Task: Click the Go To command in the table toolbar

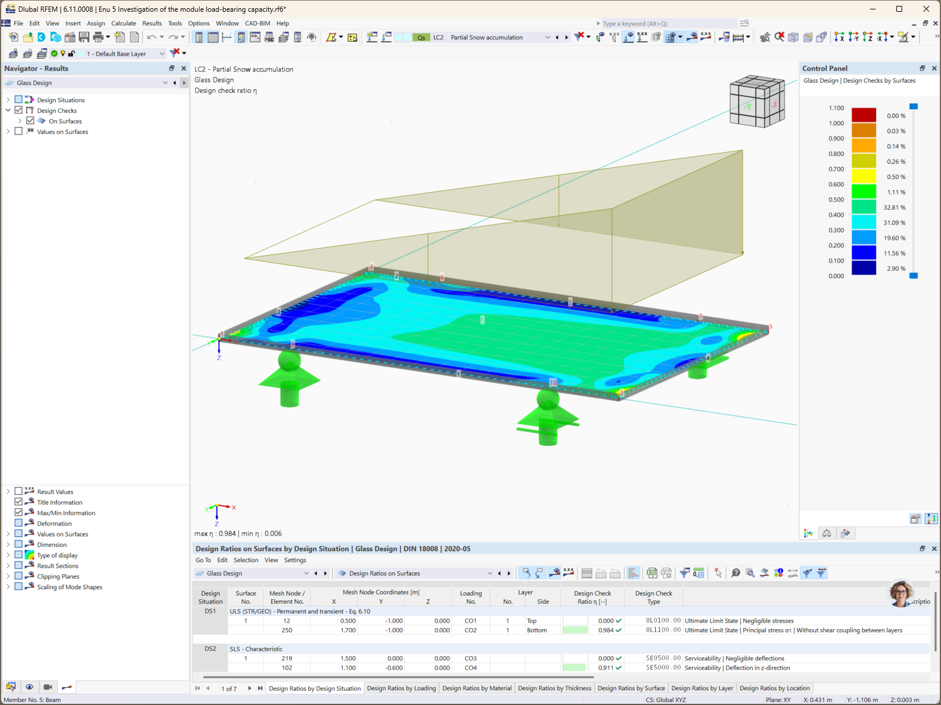Action: click(x=203, y=560)
